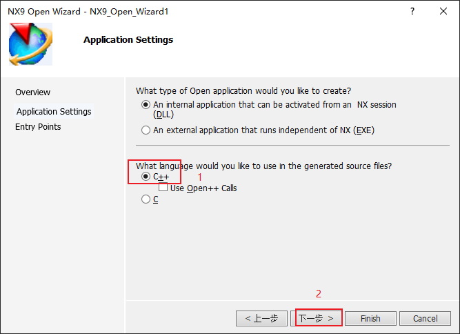Close the NX9 Open Wizard dialog
This screenshot has height=334, width=460.
[443, 11]
